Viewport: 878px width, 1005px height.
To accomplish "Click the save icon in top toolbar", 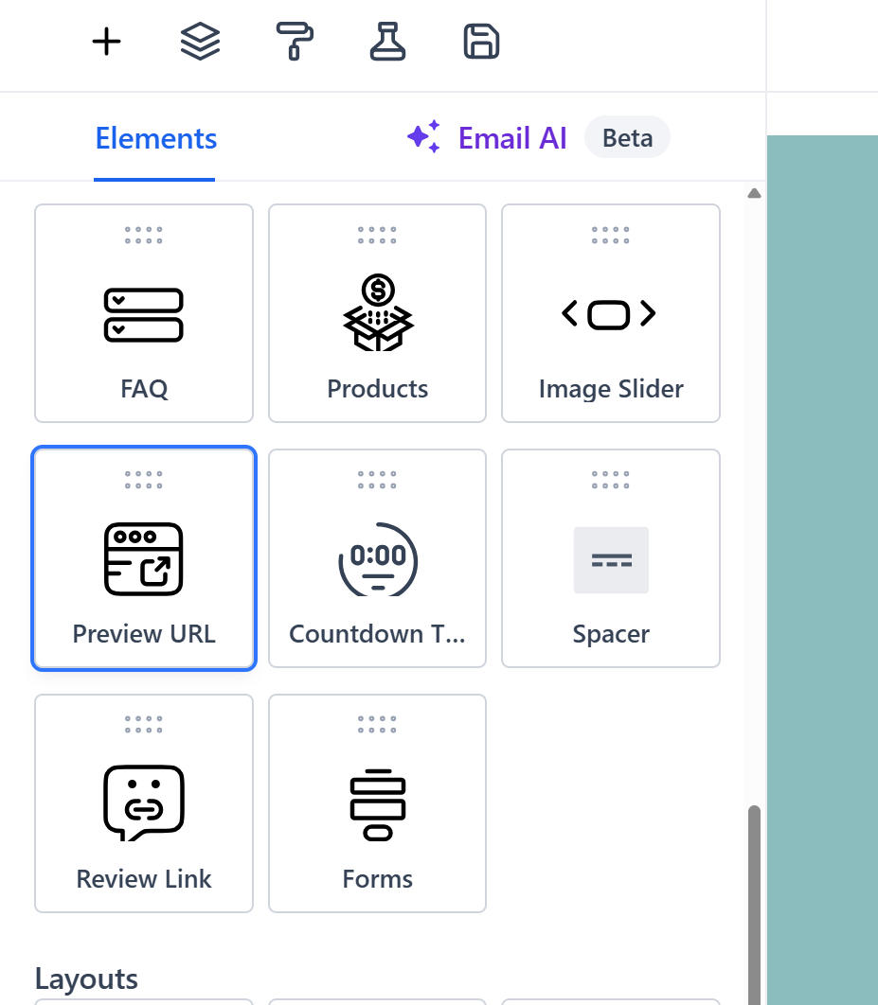I will (x=481, y=42).
